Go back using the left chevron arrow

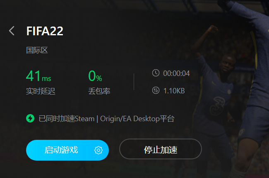(12, 31)
